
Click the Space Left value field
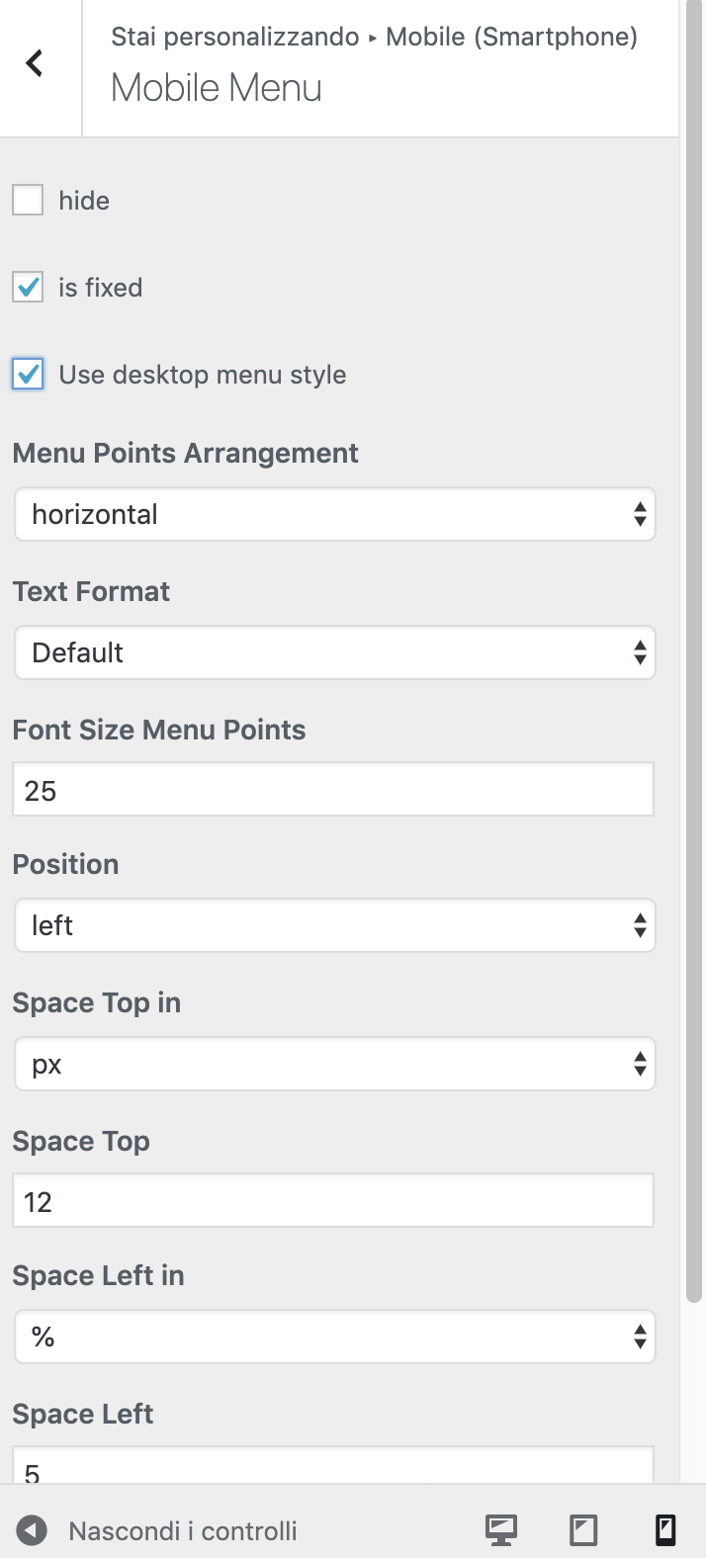(x=332, y=1467)
